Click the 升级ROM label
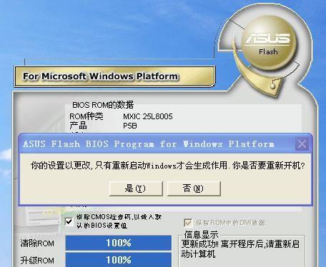Viewport: 326px width, 267px height. (x=37, y=261)
